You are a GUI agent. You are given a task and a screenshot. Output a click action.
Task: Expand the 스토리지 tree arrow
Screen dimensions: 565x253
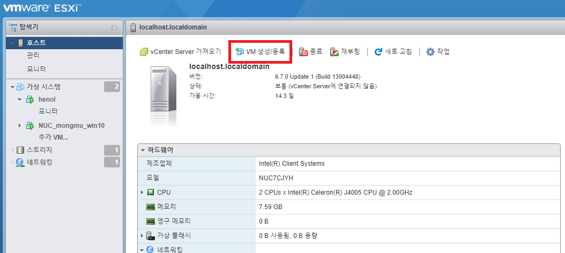13,150
